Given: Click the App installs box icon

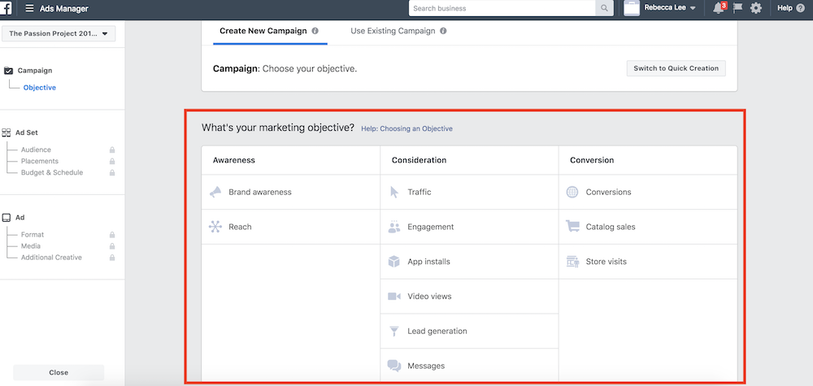Looking at the screenshot, I should 394,262.
